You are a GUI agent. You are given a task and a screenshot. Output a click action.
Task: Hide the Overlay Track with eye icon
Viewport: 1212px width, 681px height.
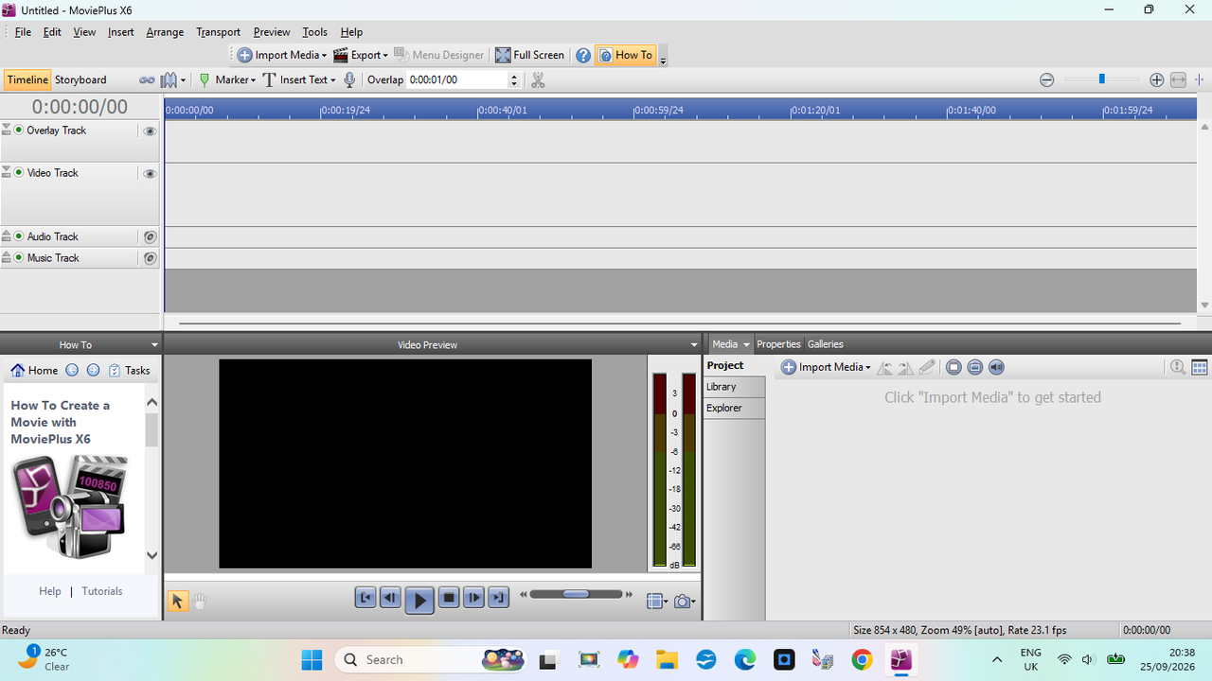click(150, 131)
